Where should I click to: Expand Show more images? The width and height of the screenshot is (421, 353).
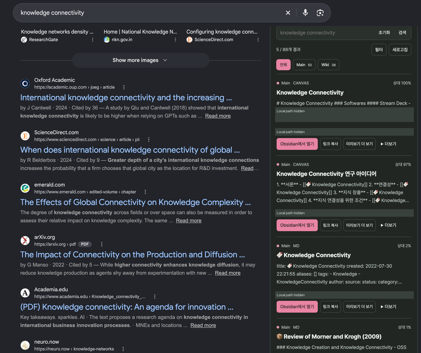[x=141, y=60]
